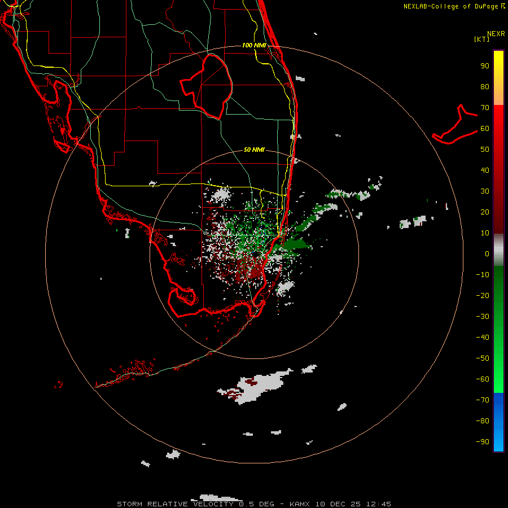This screenshot has width=508, height=508.
Task: Click the "-20" value on the velocity scale
Action: tap(483, 296)
